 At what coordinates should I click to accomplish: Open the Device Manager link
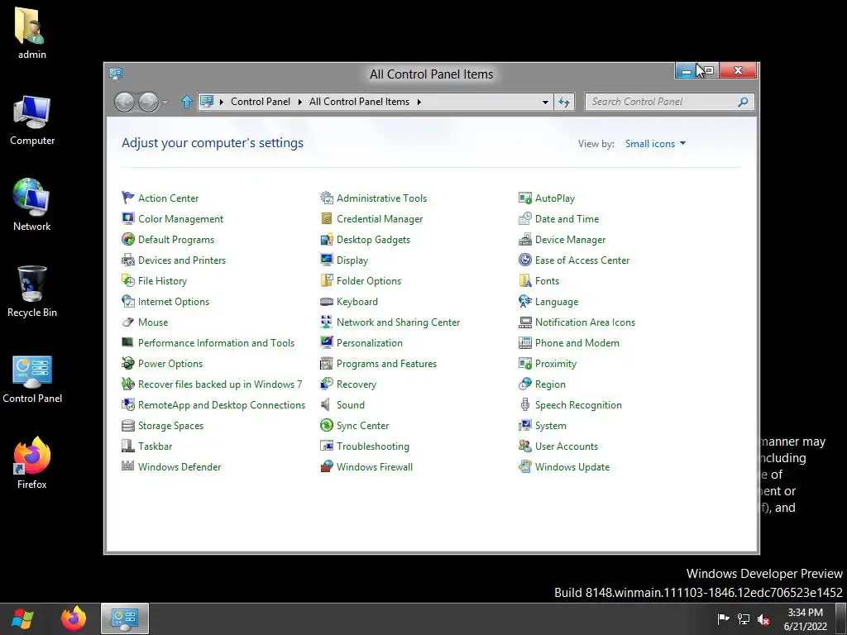point(570,239)
